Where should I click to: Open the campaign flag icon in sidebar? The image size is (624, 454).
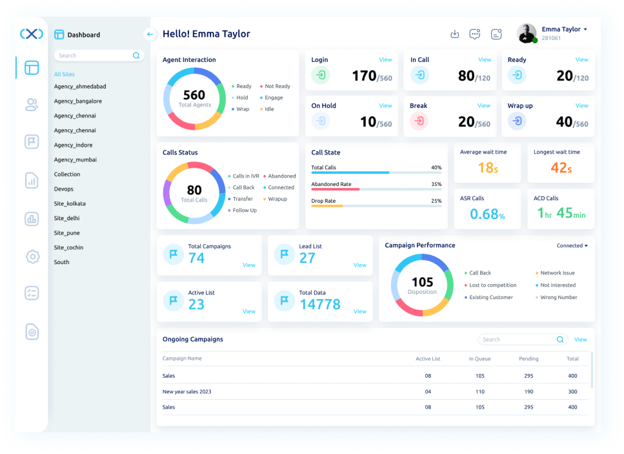32,142
